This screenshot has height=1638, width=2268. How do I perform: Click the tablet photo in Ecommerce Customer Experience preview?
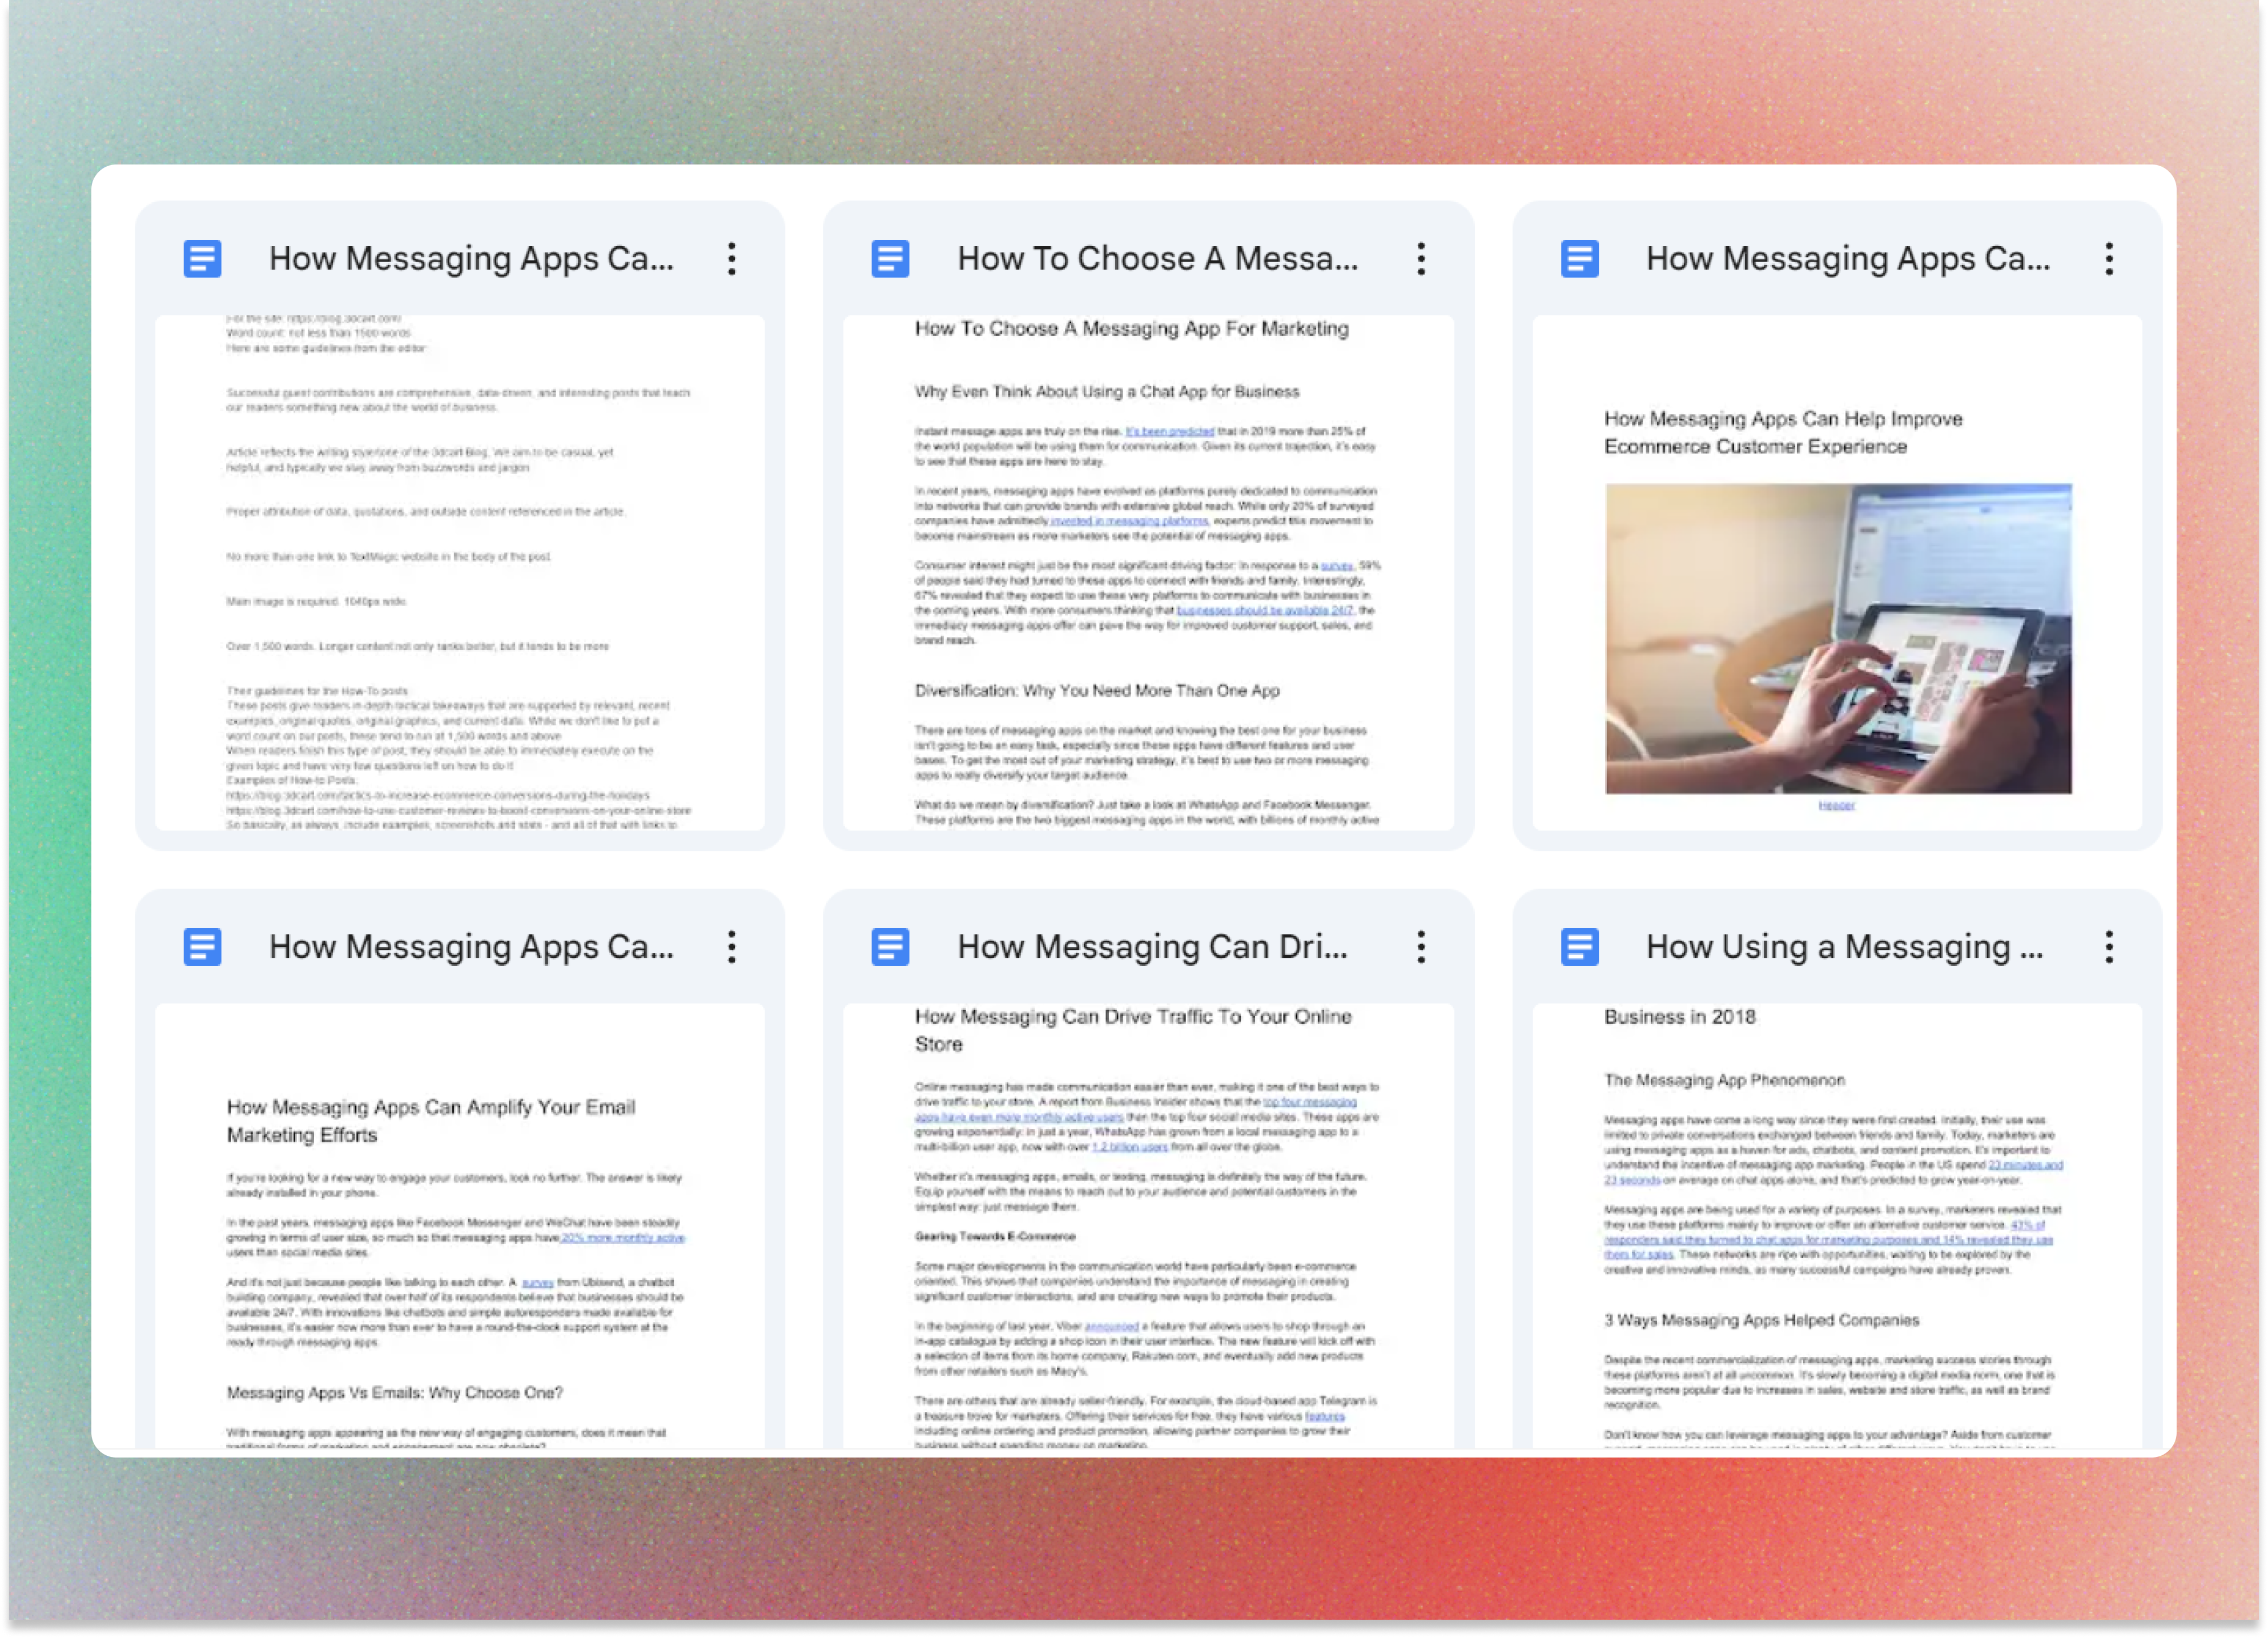click(1838, 639)
